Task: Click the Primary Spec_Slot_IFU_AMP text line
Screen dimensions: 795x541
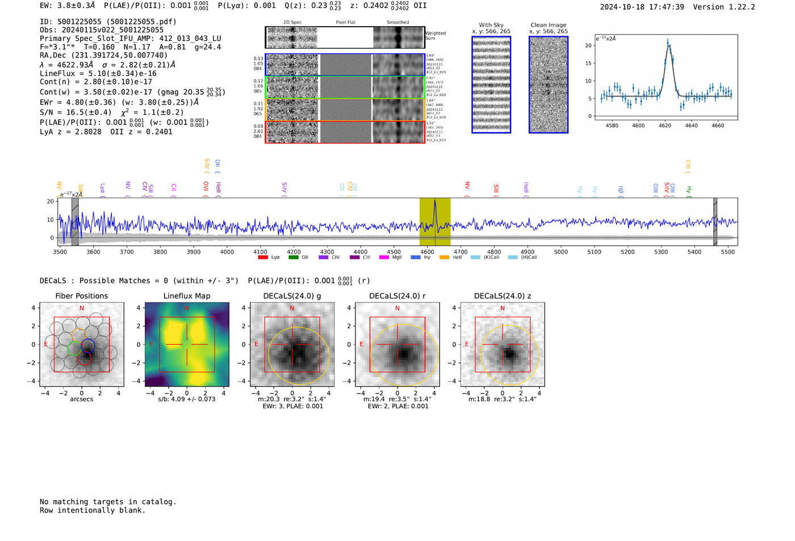Action: click(131, 39)
